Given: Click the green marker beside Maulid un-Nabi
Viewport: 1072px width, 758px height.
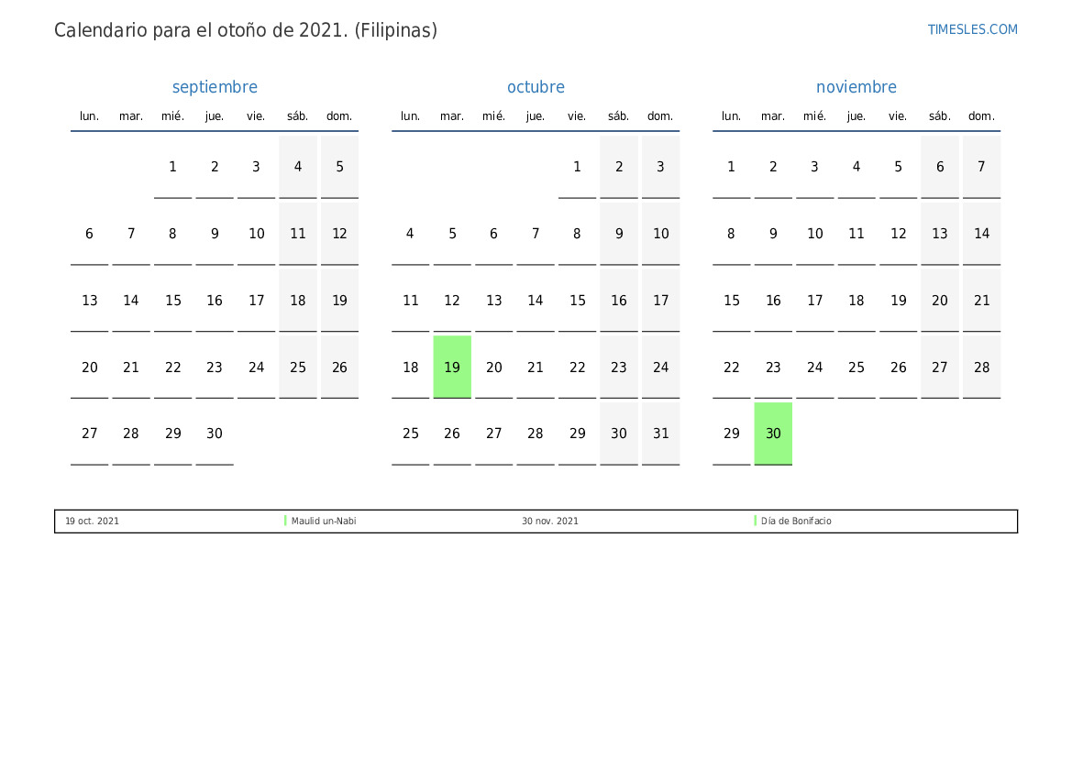Looking at the screenshot, I should [x=285, y=521].
